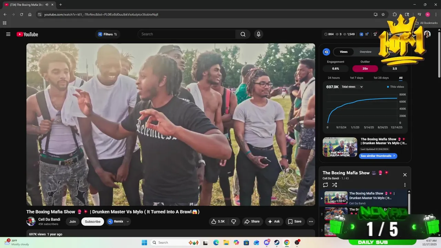Switch to the Overview tab
This screenshot has height=248, width=441.
(366, 52)
